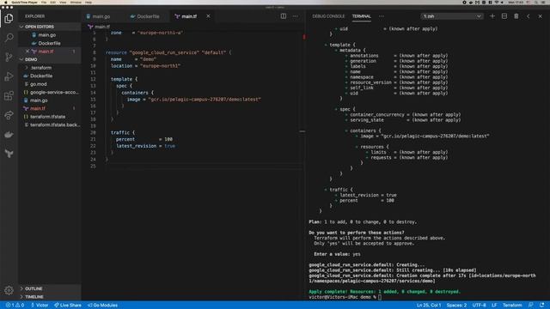Click 'Ln 25, Col 1' cursor position
The width and height of the screenshot is (550, 309).
click(429, 306)
